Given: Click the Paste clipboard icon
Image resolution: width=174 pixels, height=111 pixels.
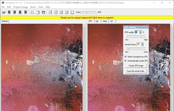Looking at the screenshot, I should click(43, 12).
